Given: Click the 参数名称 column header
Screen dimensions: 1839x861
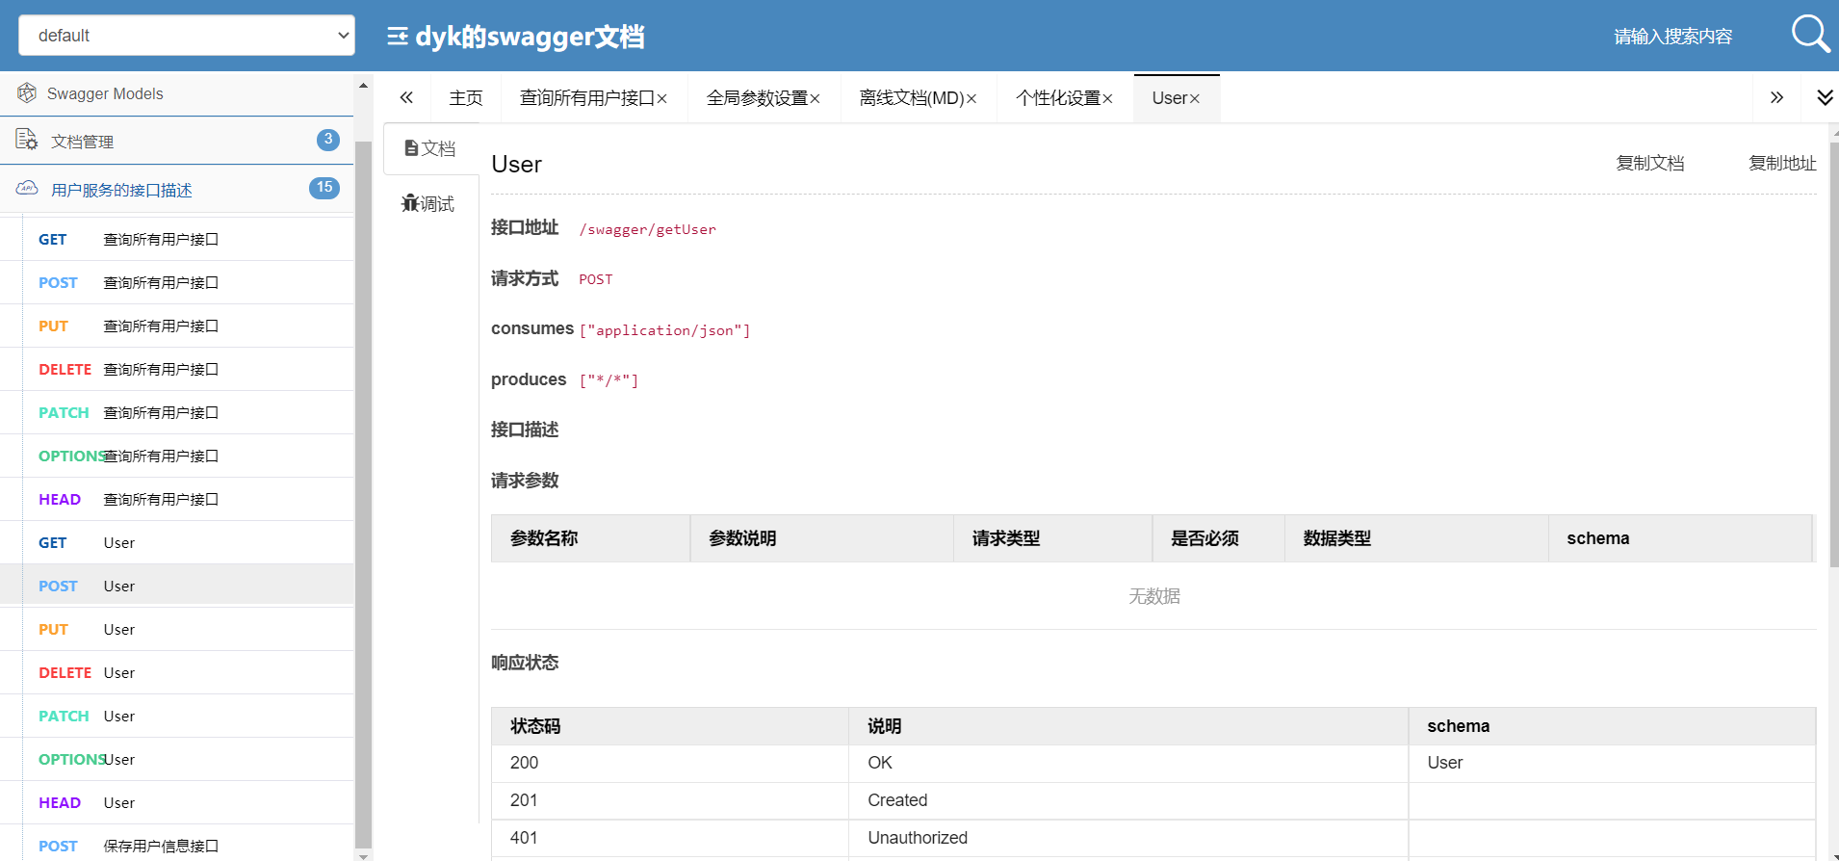Looking at the screenshot, I should click(590, 538).
